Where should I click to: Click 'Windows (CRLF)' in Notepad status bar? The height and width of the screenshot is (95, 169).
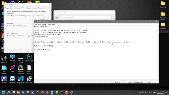(x=138, y=82)
